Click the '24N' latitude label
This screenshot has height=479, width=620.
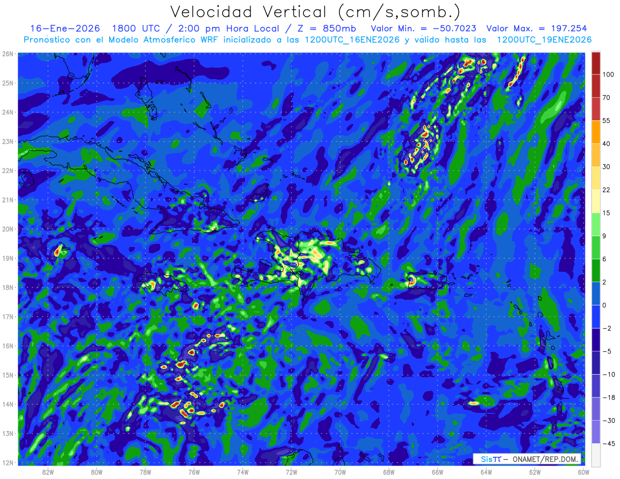(8, 112)
